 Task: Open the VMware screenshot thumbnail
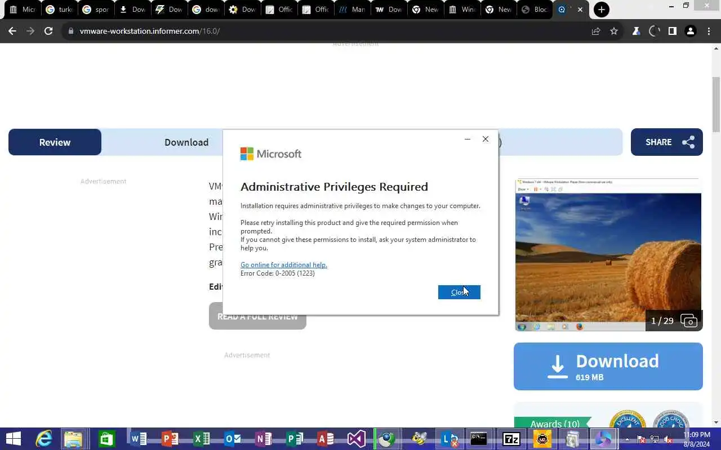point(608,255)
